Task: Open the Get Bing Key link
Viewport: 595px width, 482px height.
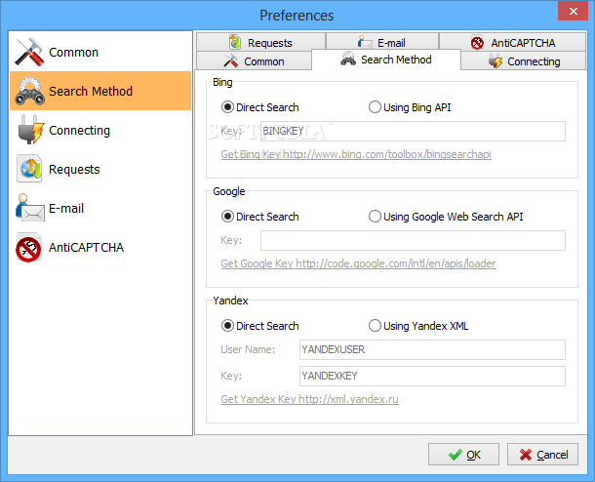Action: click(x=356, y=154)
